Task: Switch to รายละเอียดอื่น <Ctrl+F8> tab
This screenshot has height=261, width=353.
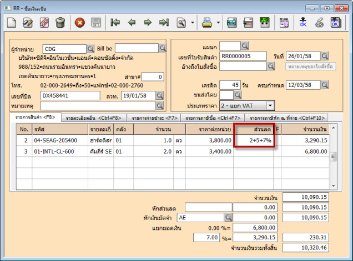Action: (x=94, y=118)
